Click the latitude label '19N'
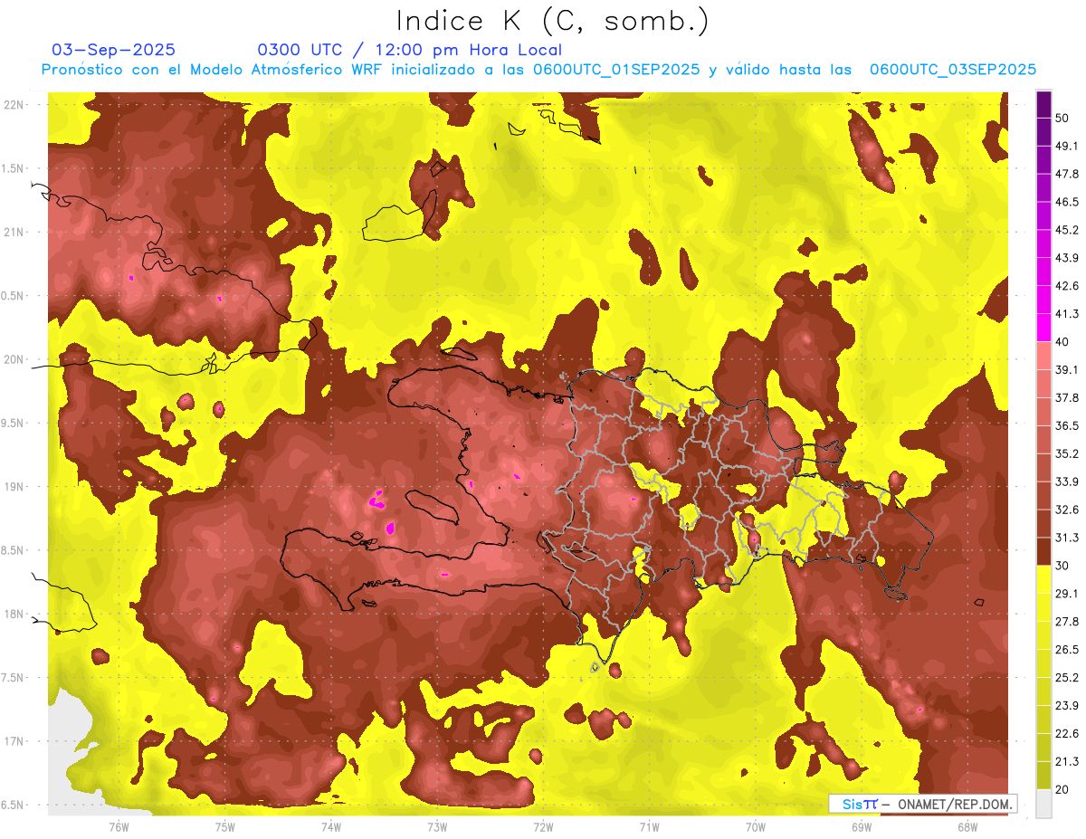1086x839 pixels. 15,487
